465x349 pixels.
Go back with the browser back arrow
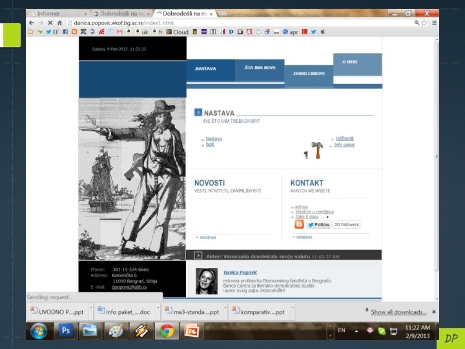click(x=32, y=23)
